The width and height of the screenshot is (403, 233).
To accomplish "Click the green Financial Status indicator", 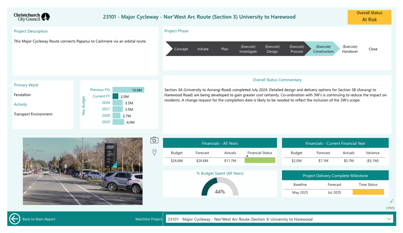I will [260, 160].
